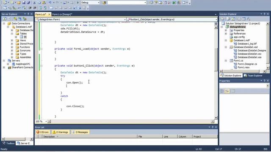The height and width of the screenshot is (152, 271).
Task: Open the Team Explorer tab
Action: tap(253, 76)
